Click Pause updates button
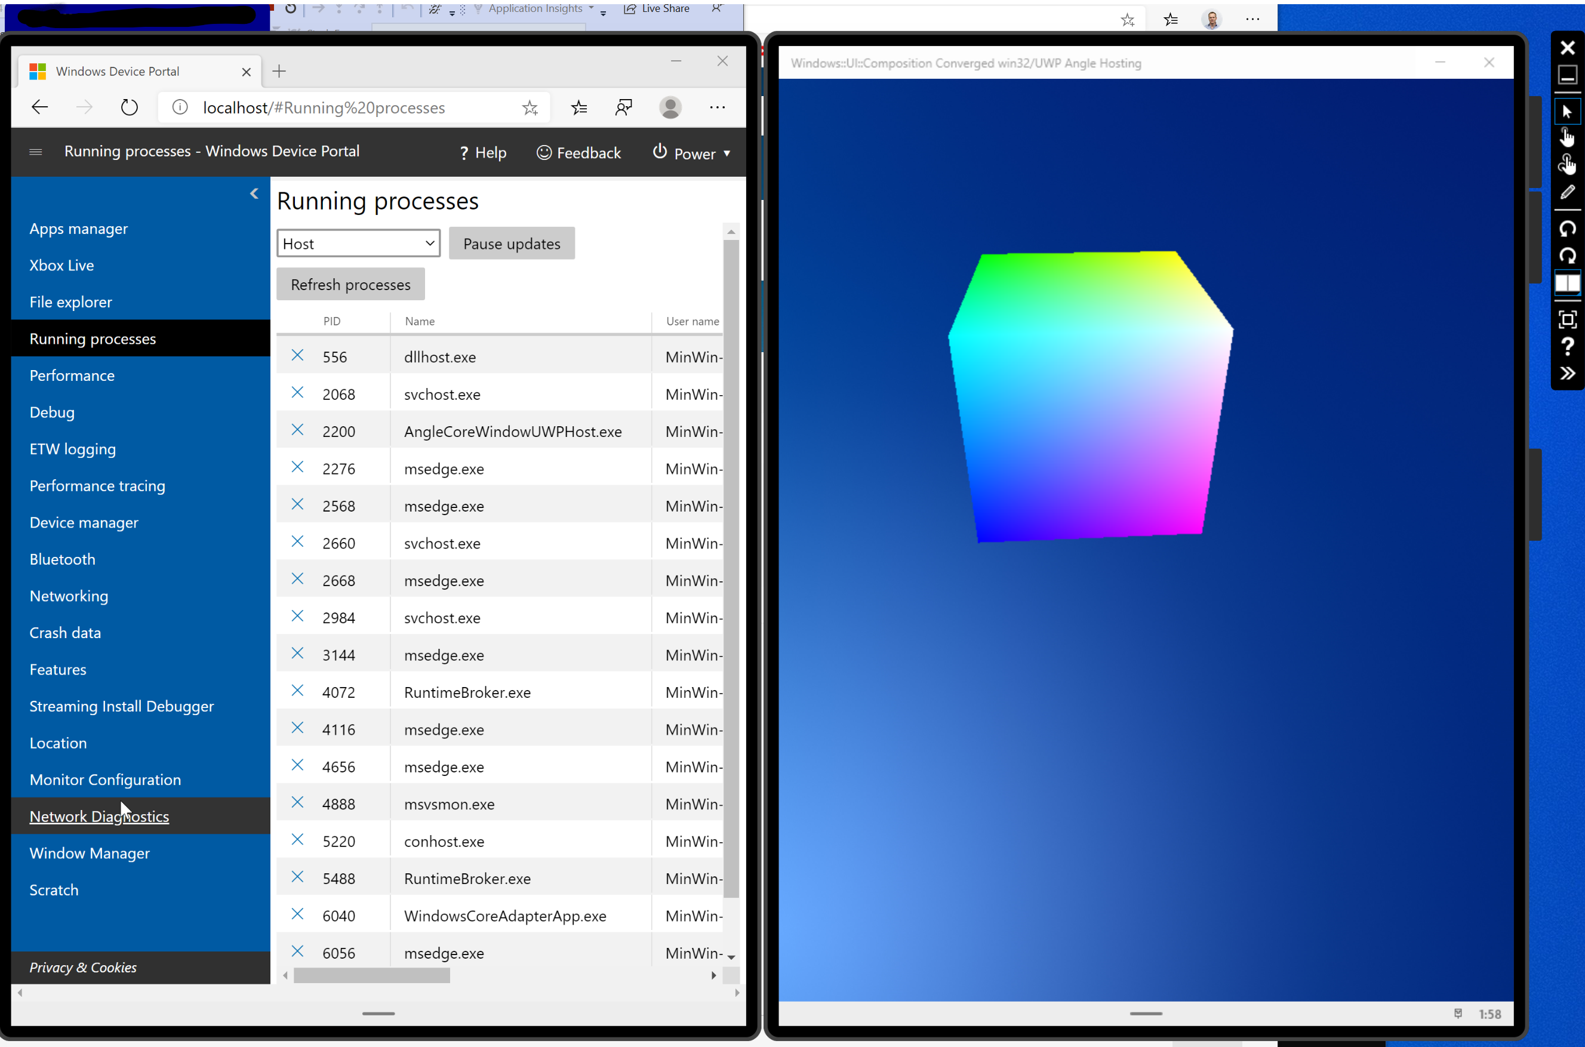Image resolution: width=1585 pixels, height=1047 pixels. pyautogui.click(x=512, y=244)
